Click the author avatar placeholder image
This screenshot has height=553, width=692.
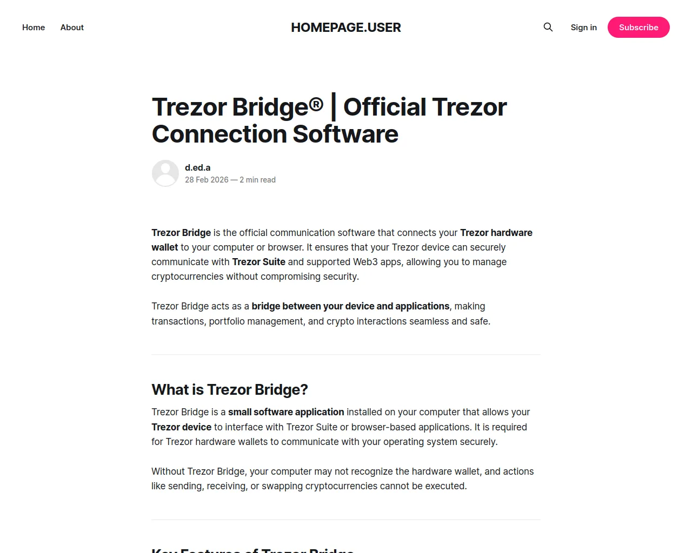pyautogui.click(x=165, y=173)
